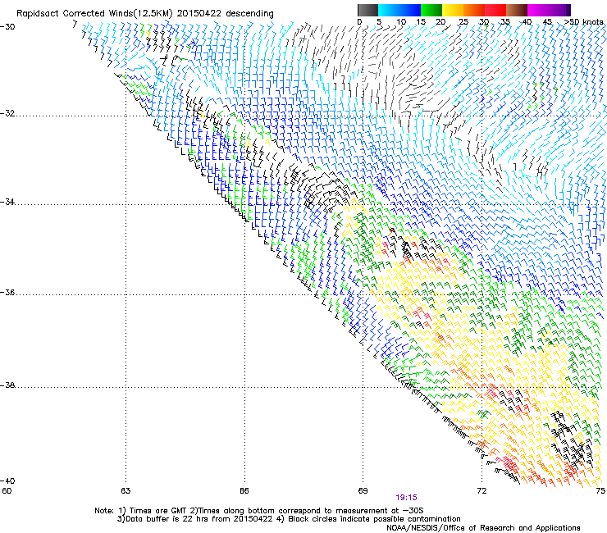
Task: Click the NOAA/NESDIS credit line
Action: (483, 528)
